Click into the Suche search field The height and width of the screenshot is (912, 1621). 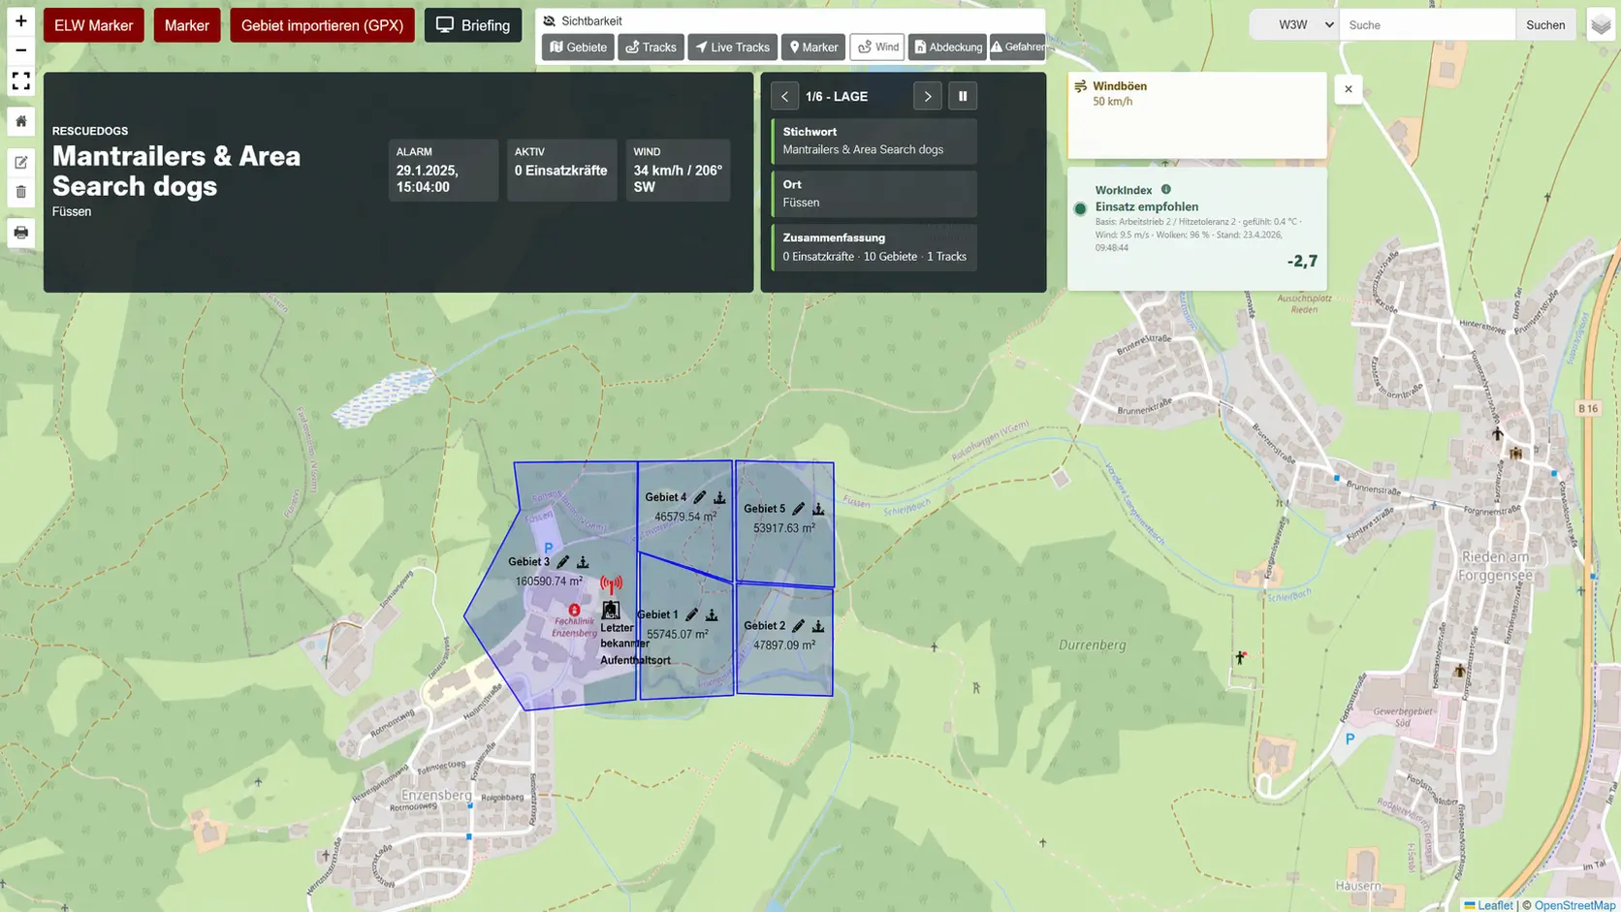click(x=1426, y=25)
